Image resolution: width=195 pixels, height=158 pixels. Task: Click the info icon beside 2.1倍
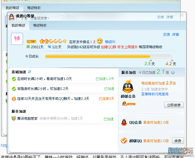173,72
